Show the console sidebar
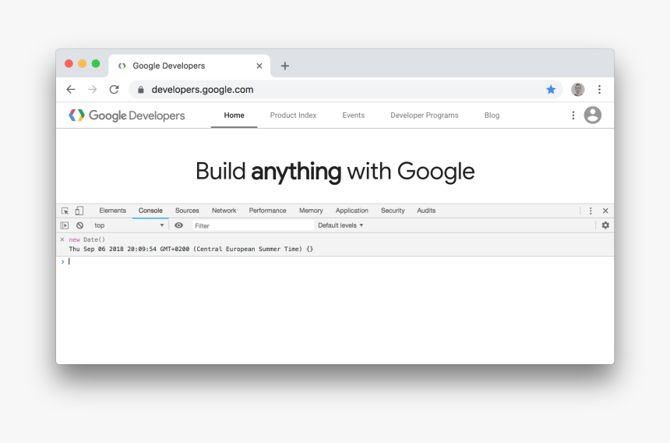This screenshot has height=443, width=670. (x=65, y=225)
